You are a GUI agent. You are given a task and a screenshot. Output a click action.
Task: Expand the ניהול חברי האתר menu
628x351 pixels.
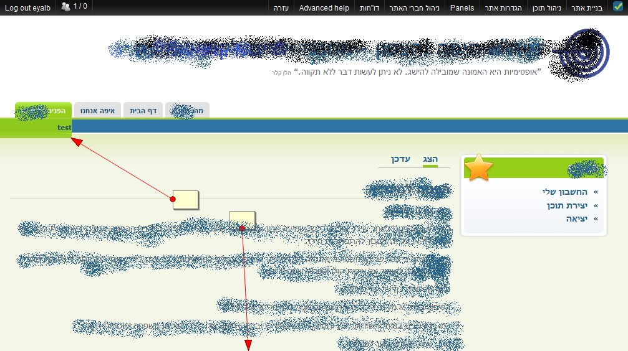point(414,8)
